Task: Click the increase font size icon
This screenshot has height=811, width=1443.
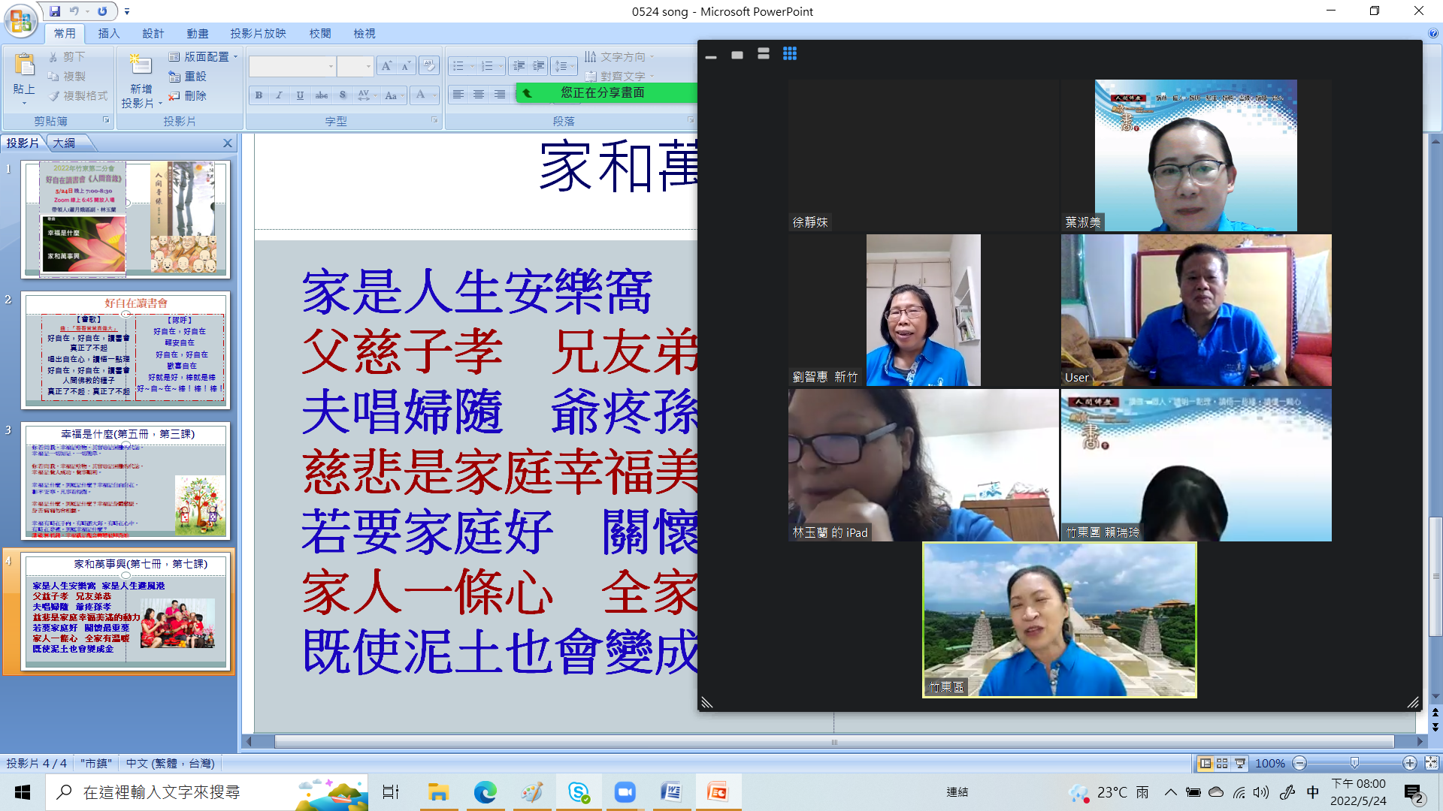Action: (386, 66)
